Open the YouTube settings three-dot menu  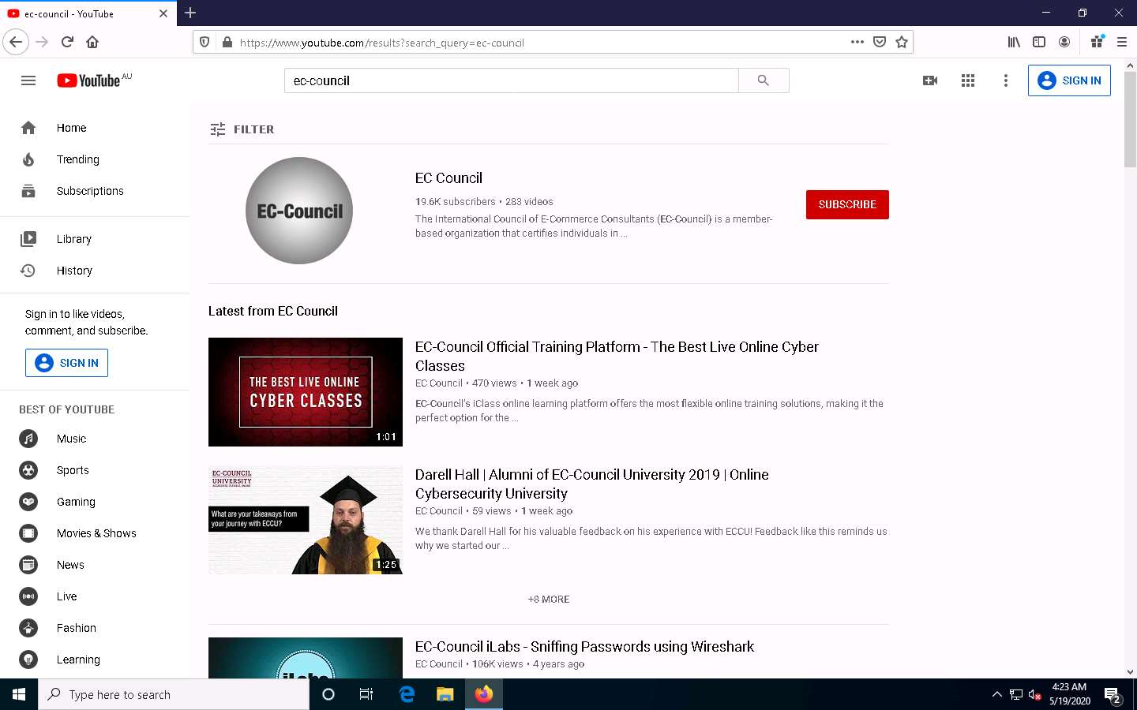(1006, 80)
